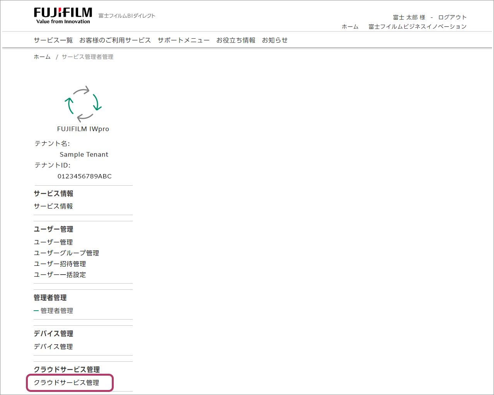Open the サービス一覧 menu

pos(53,40)
